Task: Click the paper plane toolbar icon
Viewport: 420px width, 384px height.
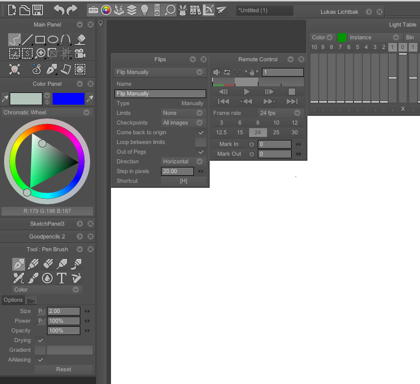Action: coord(221,10)
